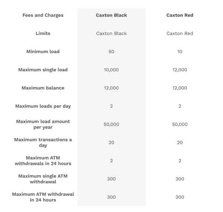The width and height of the screenshot is (223, 212).
Task: Select Caxton Black minimum load value 50
Action: pos(111,52)
